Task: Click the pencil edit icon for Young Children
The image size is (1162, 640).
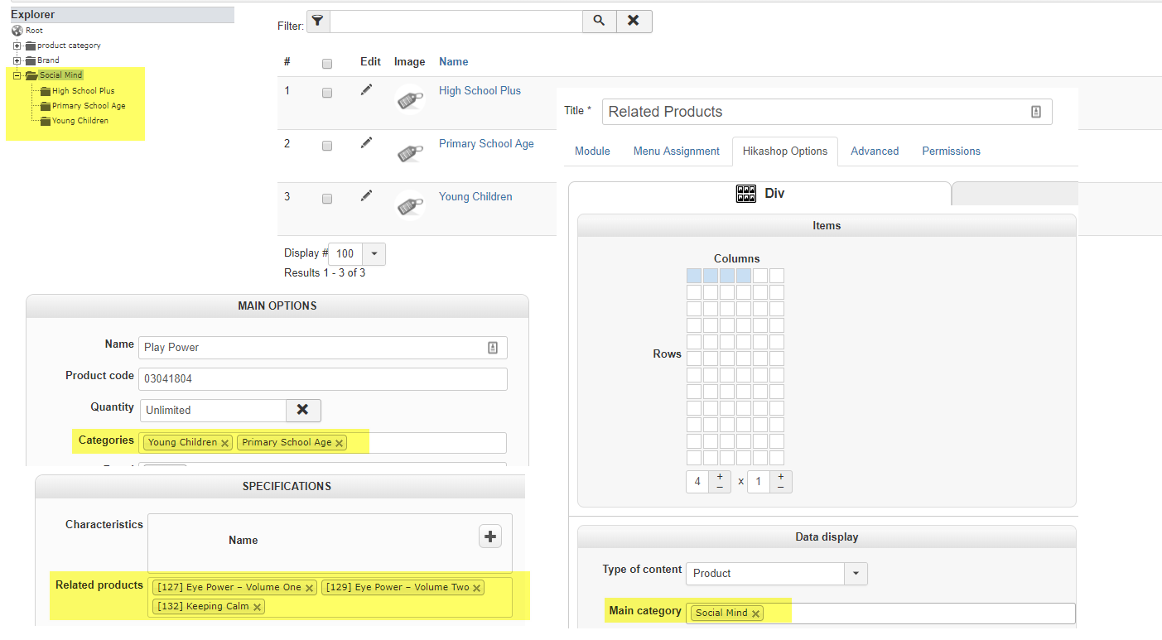Action: point(367,196)
